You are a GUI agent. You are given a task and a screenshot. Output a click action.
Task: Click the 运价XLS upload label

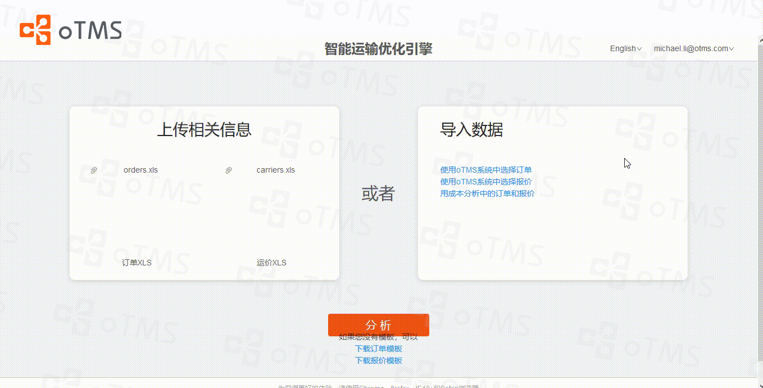(271, 263)
